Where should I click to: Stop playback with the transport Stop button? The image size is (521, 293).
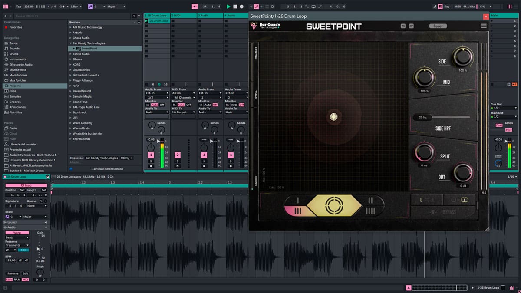tap(235, 7)
